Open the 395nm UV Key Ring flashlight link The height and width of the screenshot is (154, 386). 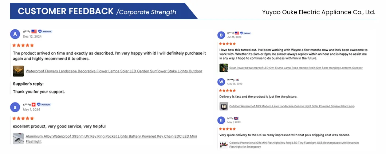coord(111,137)
